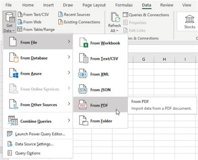The image size is (198, 160).
Task: Open the Get Data dropdown arrow
Action: click(x=13, y=31)
